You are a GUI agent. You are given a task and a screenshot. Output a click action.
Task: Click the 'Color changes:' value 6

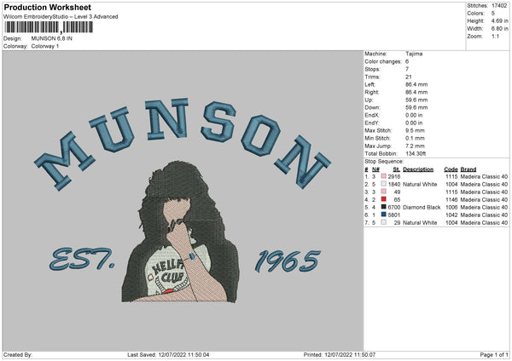(407, 61)
